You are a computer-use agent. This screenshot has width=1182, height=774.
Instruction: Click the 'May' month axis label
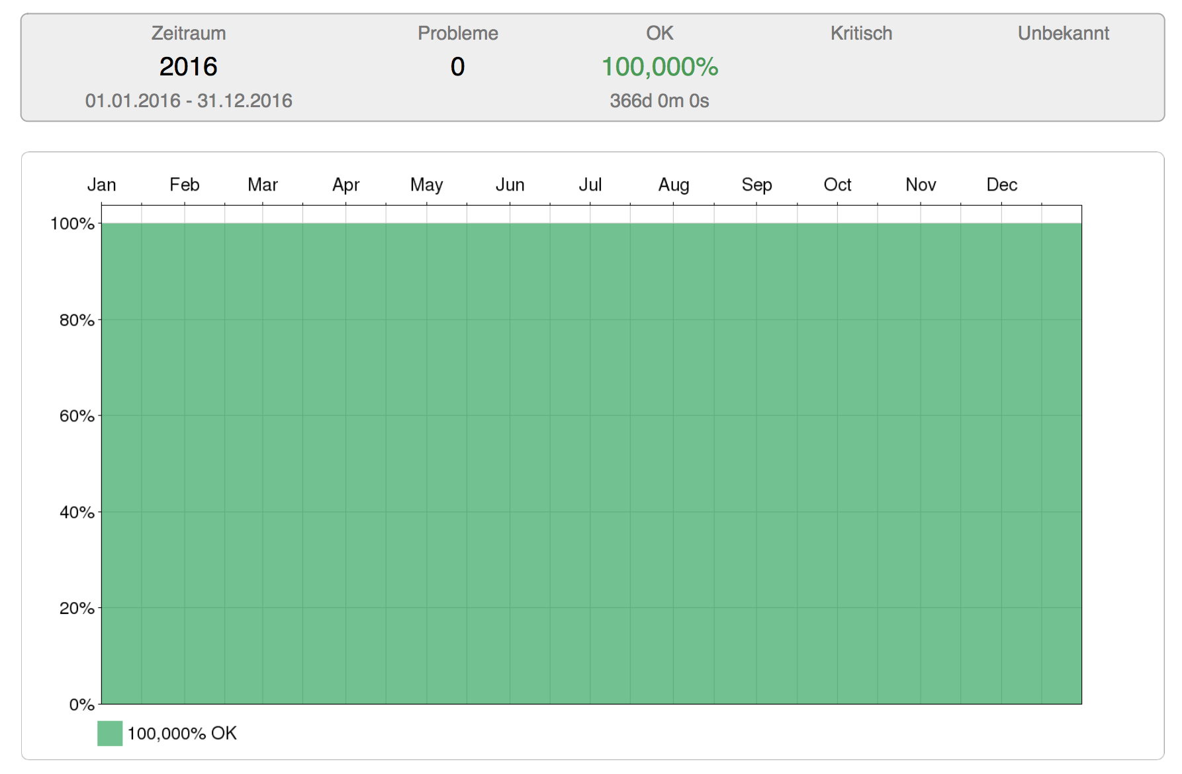pos(427,185)
